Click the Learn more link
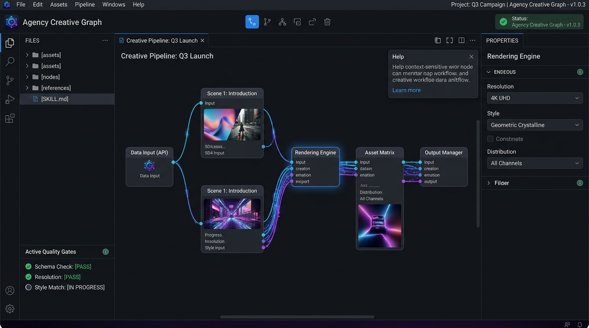This screenshot has width=589, height=328. [406, 90]
